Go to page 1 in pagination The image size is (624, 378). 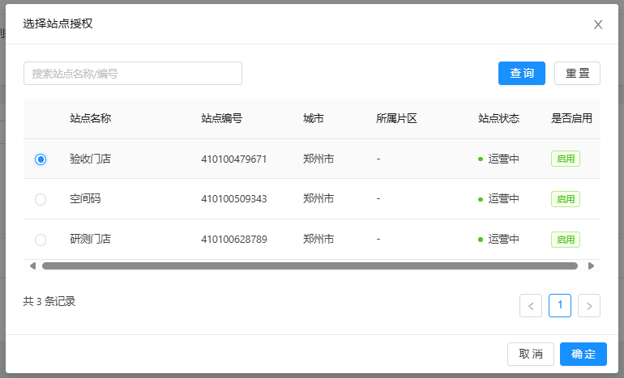[x=560, y=305]
